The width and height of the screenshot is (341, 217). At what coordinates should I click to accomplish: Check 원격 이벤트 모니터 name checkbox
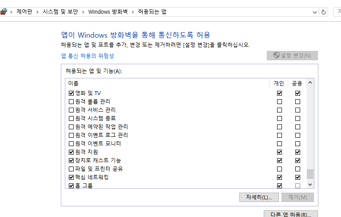(x=71, y=143)
